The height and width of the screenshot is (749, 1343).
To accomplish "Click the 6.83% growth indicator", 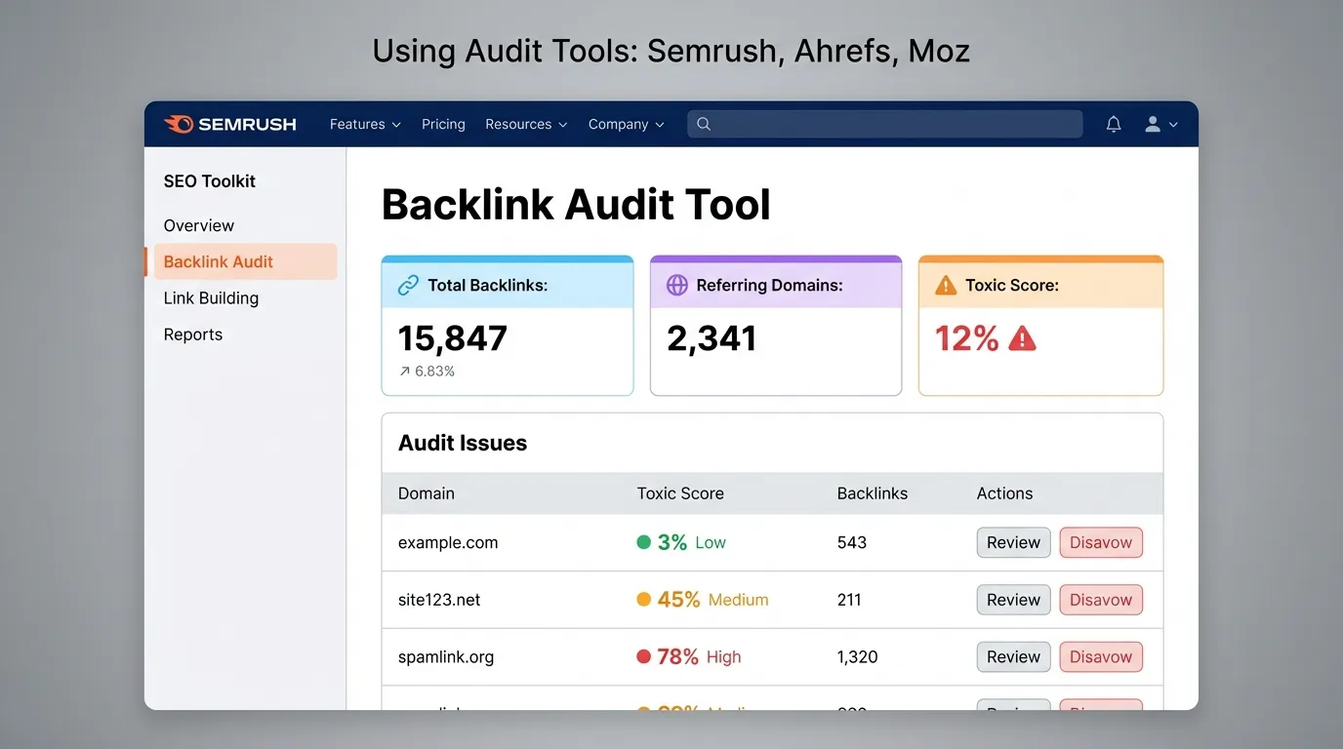I will (427, 371).
